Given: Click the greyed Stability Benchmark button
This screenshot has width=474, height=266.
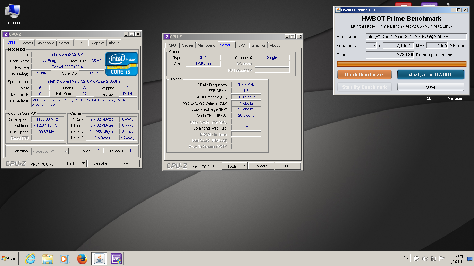Looking at the screenshot, I should [x=364, y=87].
